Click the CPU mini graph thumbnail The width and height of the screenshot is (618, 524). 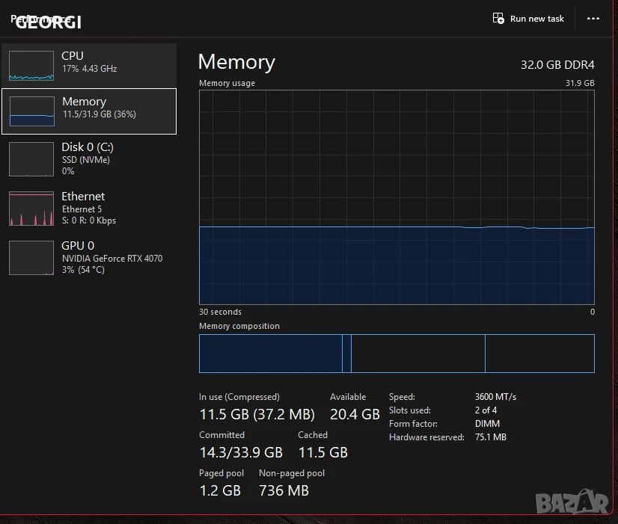click(x=31, y=65)
